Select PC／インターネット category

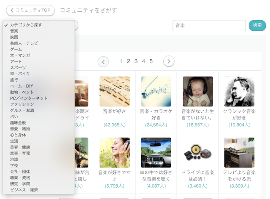tap(38, 98)
